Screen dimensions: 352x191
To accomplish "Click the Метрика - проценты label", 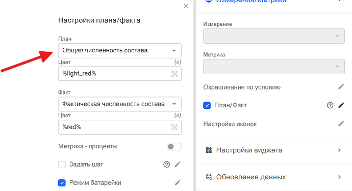I will coord(88,146).
